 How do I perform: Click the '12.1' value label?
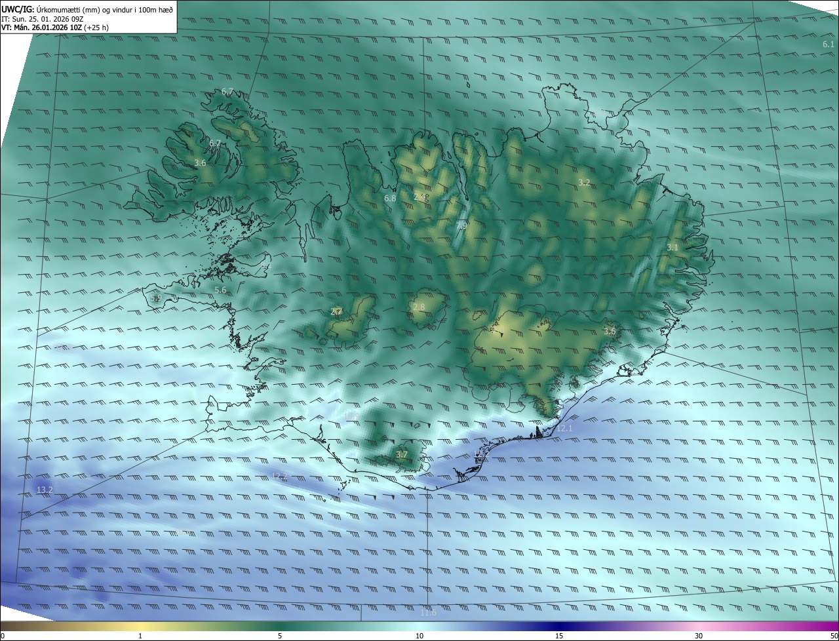pos(565,428)
